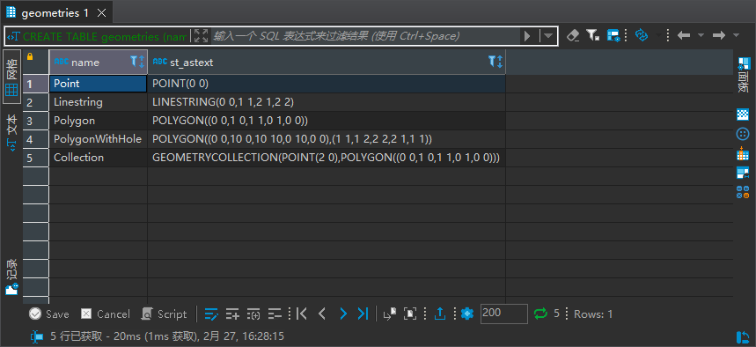Click the Script button

tap(164, 314)
